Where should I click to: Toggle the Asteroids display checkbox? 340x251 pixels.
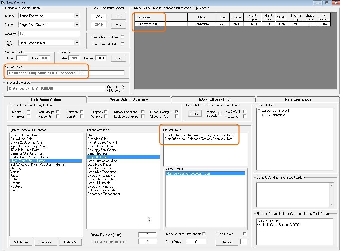pos(29,116)
